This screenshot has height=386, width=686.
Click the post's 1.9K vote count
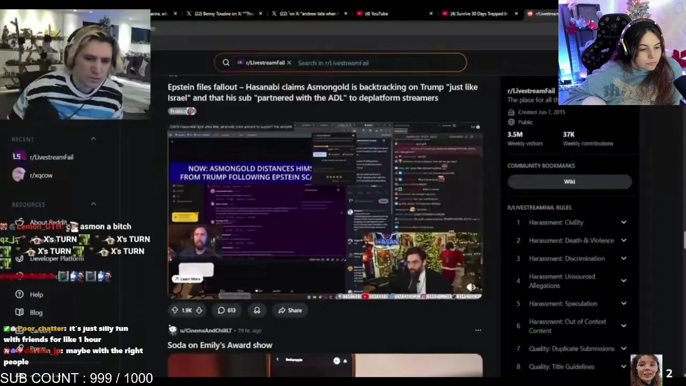point(187,310)
